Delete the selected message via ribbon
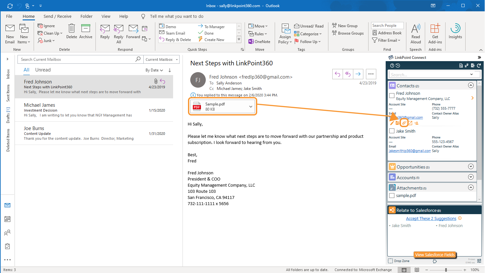This screenshot has width=485, height=273. [x=72, y=31]
